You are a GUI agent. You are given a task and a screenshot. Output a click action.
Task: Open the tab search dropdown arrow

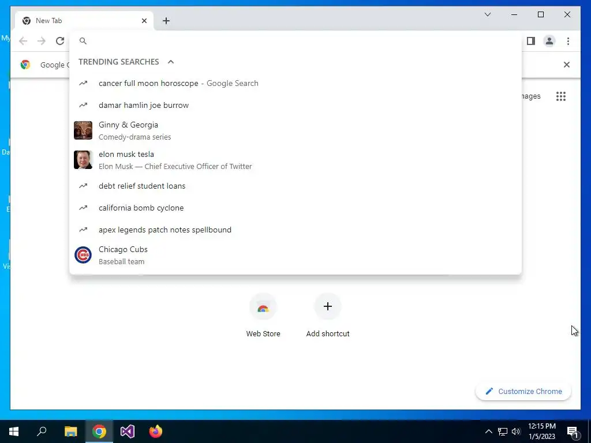(487, 14)
